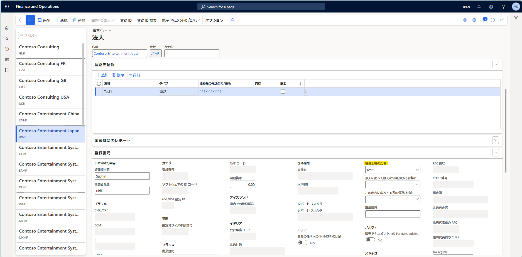
Task: Click the sort arrow in 主要 column
Action: 300,83
